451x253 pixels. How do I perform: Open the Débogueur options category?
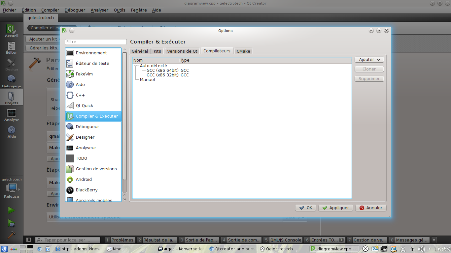point(93,126)
